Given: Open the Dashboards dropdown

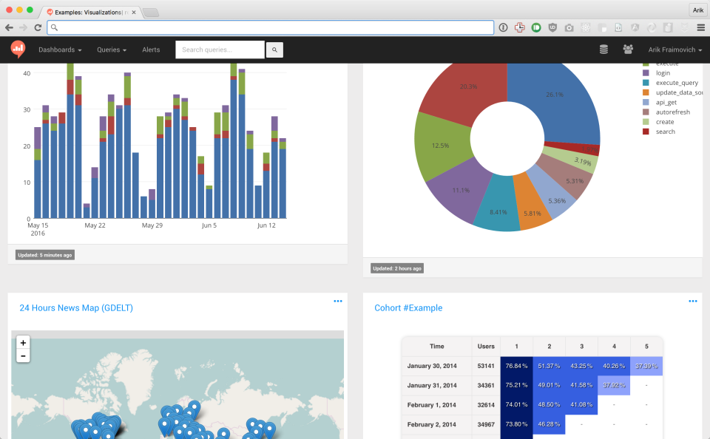Looking at the screenshot, I should (x=59, y=50).
